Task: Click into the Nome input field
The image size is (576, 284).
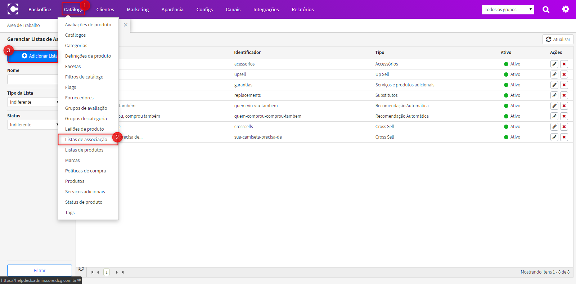Action: pos(33,80)
